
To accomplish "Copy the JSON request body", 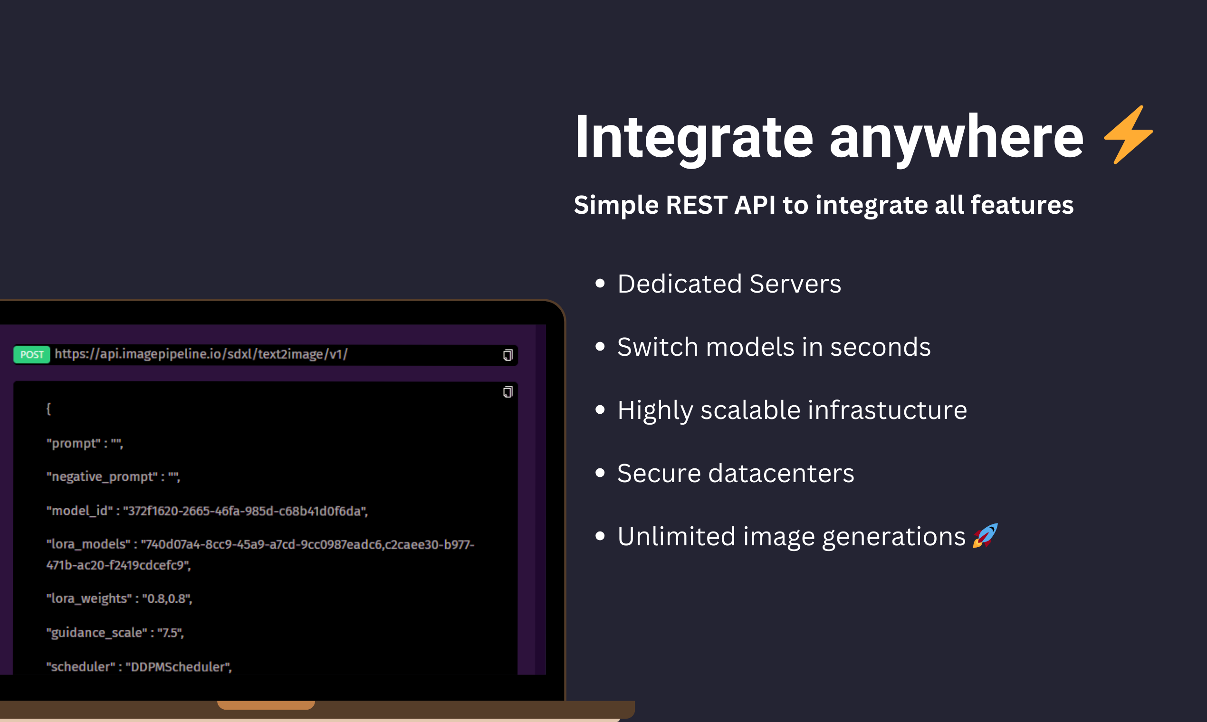I will pyautogui.click(x=508, y=392).
